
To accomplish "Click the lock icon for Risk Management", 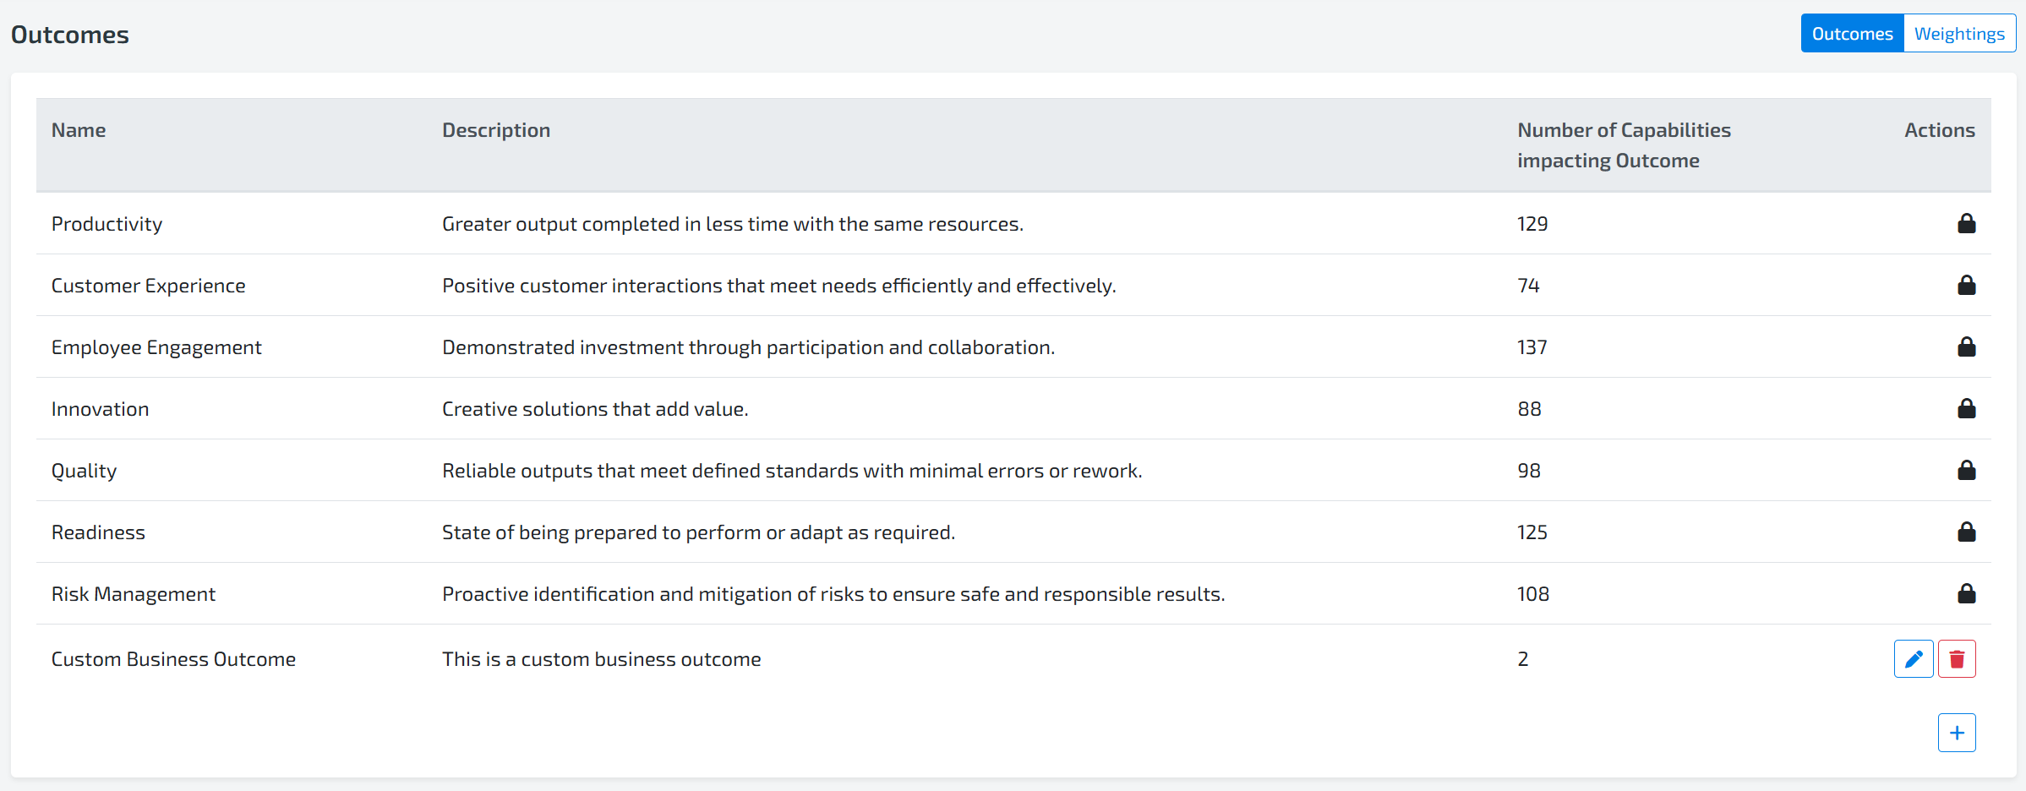I will coord(1966,594).
